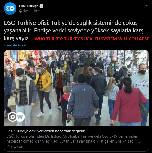Viewport: 152px width, 153px height.
Task: Click the second line of article summary text
Action: pos(74,141)
